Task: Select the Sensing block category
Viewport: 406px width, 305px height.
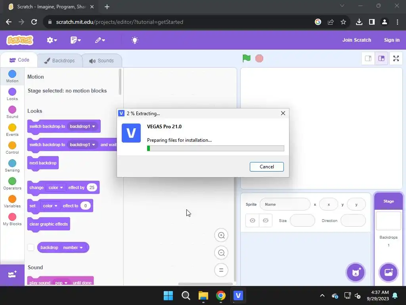Action: (12, 166)
